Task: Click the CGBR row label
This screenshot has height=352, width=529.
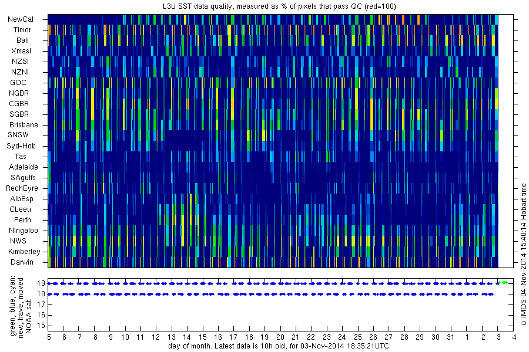Action: [19, 103]
